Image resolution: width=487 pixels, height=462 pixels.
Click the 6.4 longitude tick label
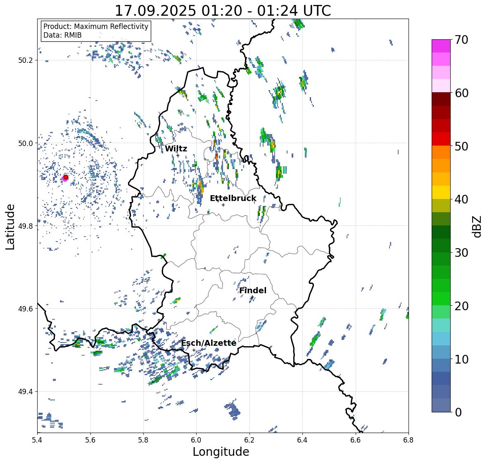click(x=302, y=440)
